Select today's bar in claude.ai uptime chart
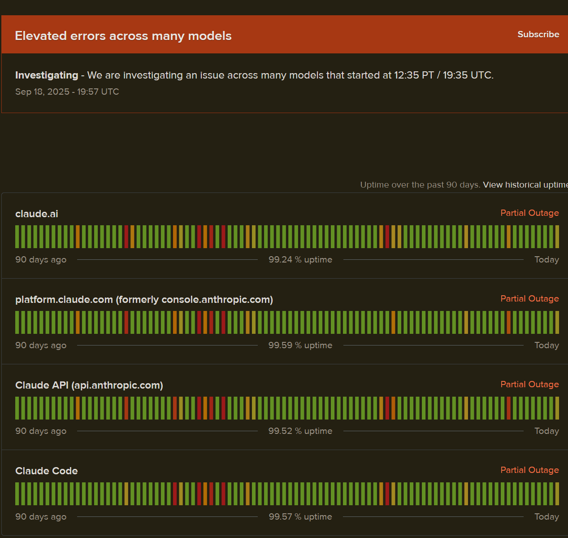The height and width of the screenshot is (538, 568). [557, 236]
